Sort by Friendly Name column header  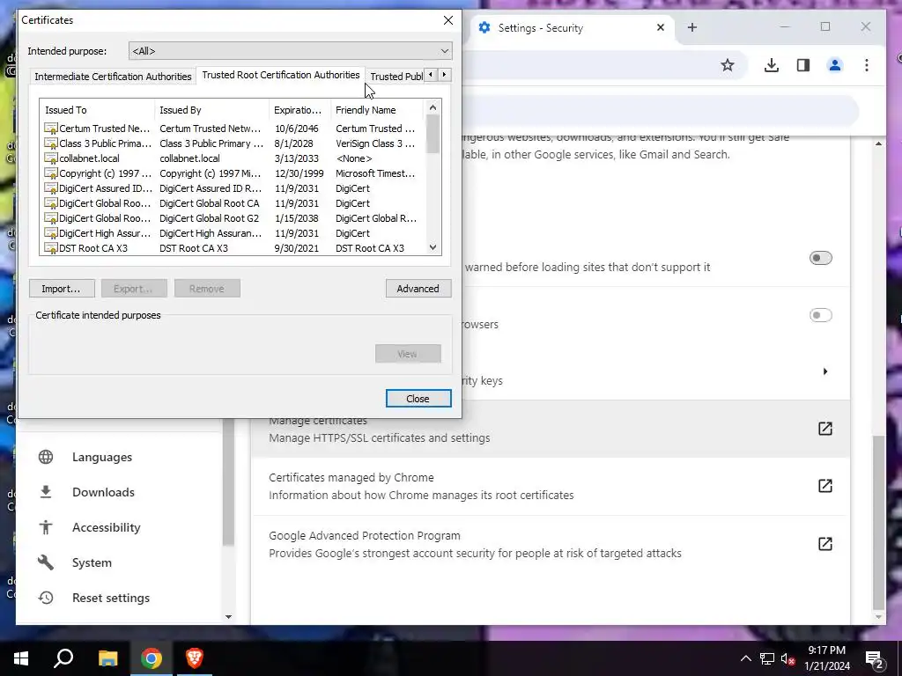[377, 110]
